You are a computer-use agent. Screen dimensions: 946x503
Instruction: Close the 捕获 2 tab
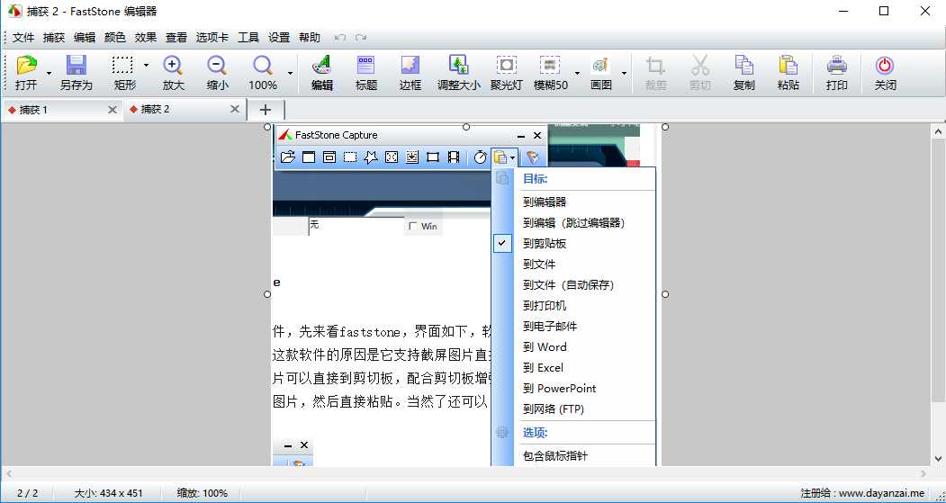click(x=236, y=109)
